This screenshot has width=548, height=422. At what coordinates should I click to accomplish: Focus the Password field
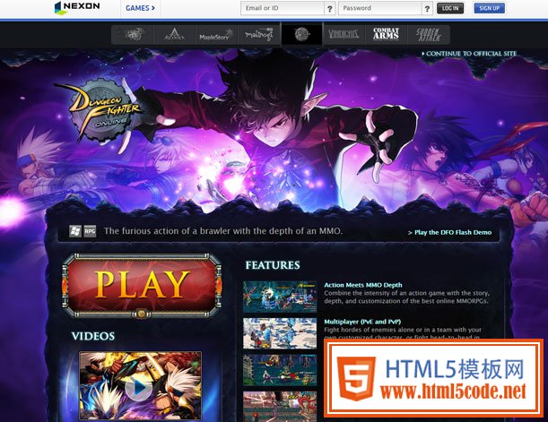tap(380, 8)
